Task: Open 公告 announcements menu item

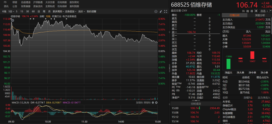Action: tap(15, 6)
